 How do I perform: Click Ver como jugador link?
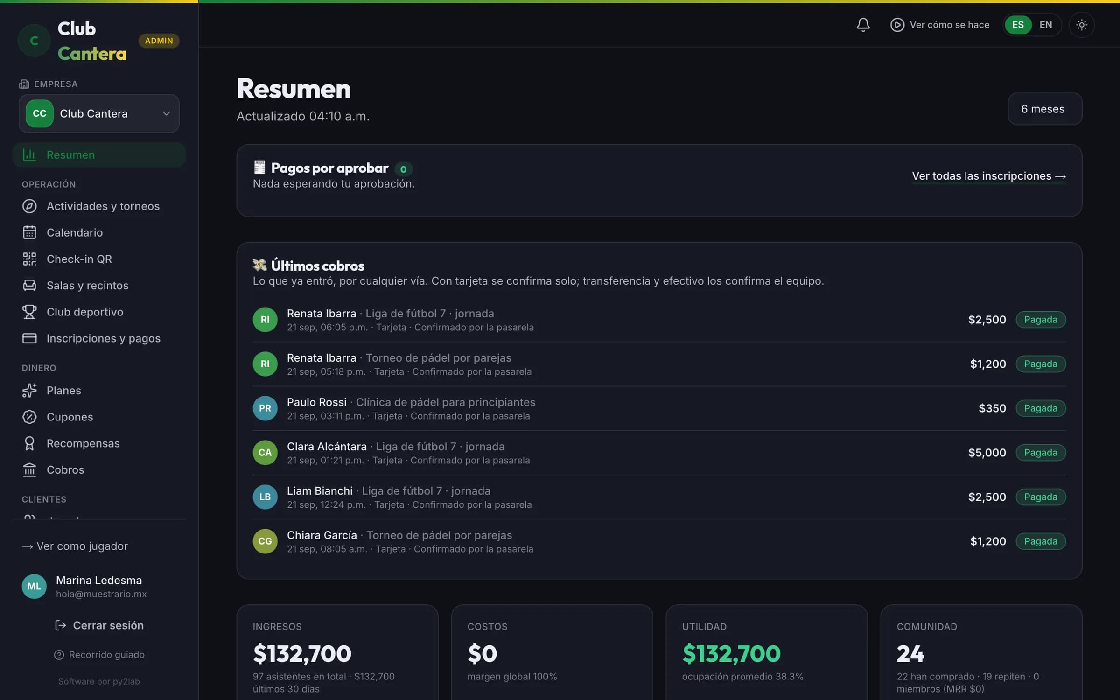(75, 546)
